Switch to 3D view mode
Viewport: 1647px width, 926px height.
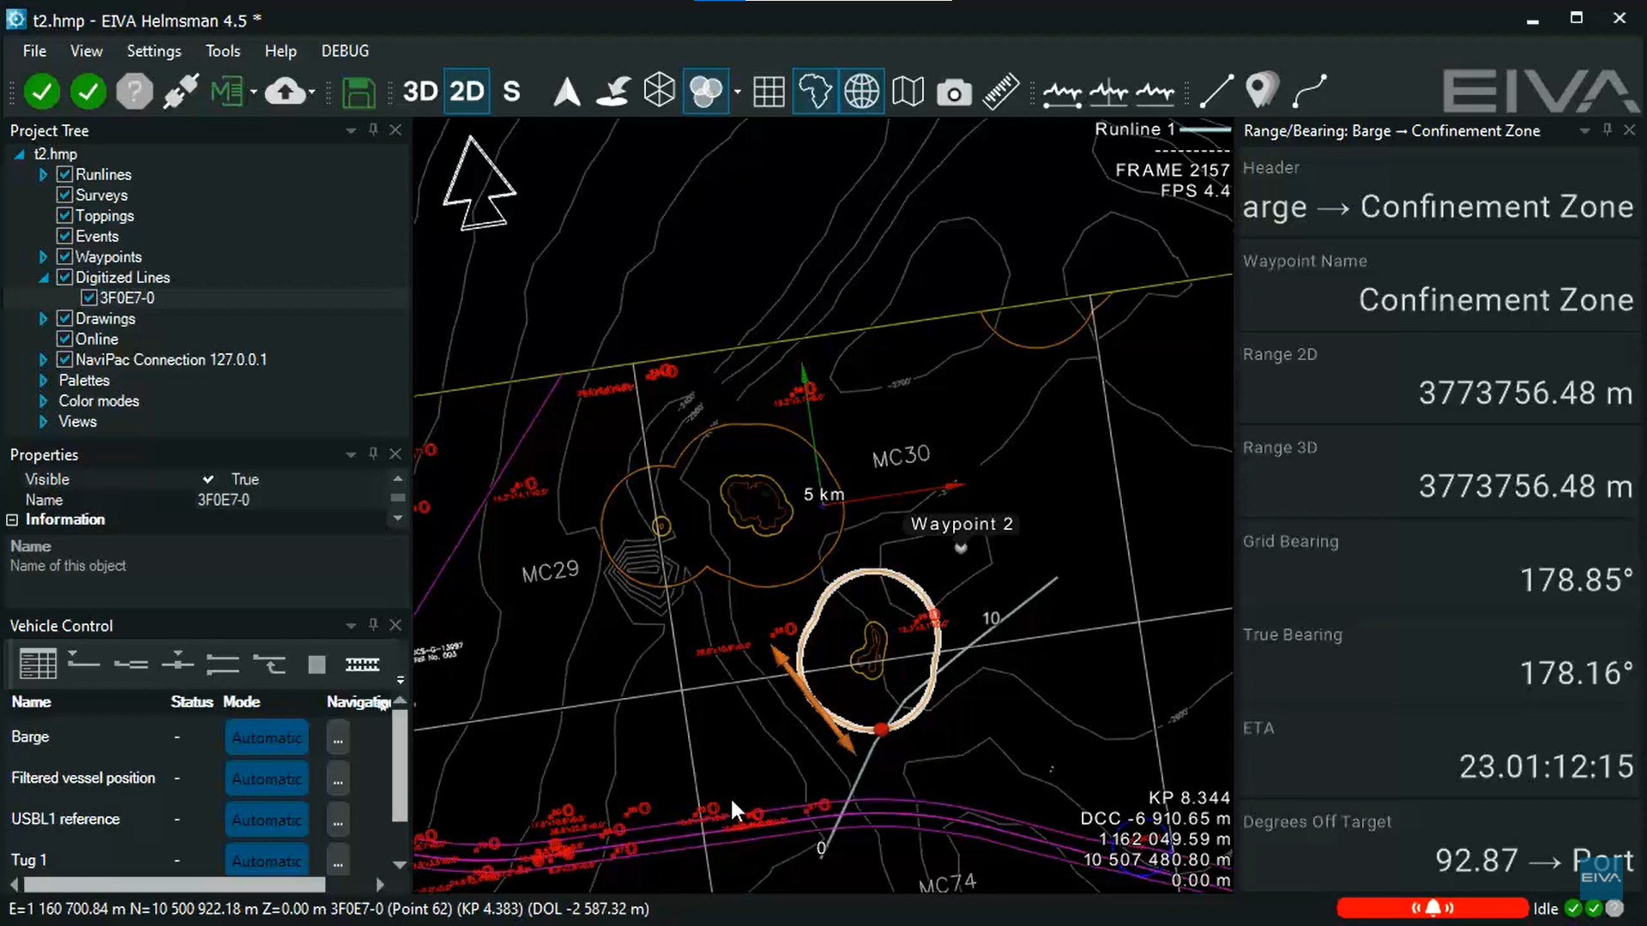coord(420,91)
